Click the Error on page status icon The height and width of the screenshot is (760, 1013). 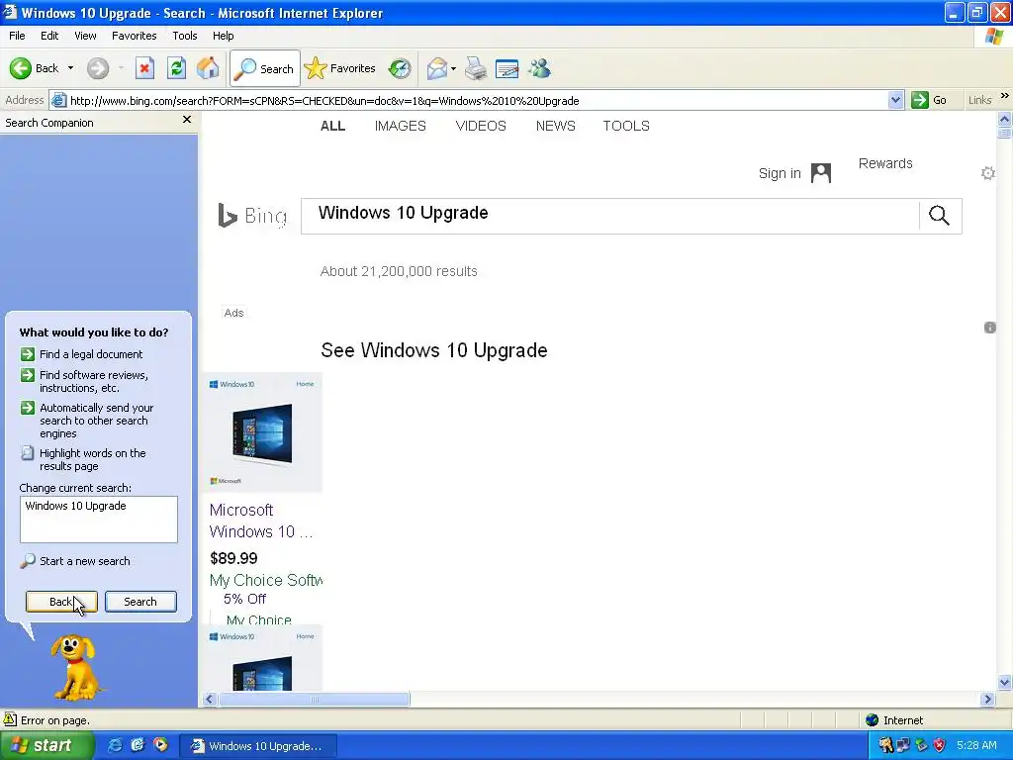pyautogui.click(x=10, y=719)
